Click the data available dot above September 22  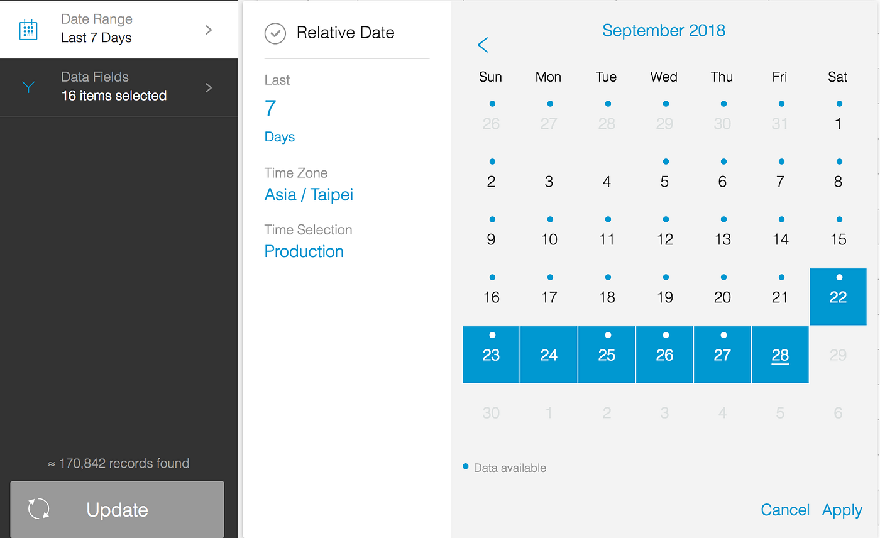(x=838, y=277)
